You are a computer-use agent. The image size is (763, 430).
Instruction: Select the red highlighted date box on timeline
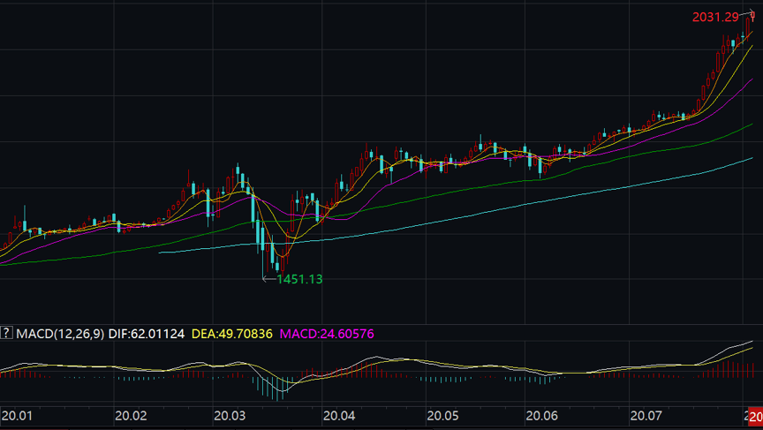click(x=755, y=417)
